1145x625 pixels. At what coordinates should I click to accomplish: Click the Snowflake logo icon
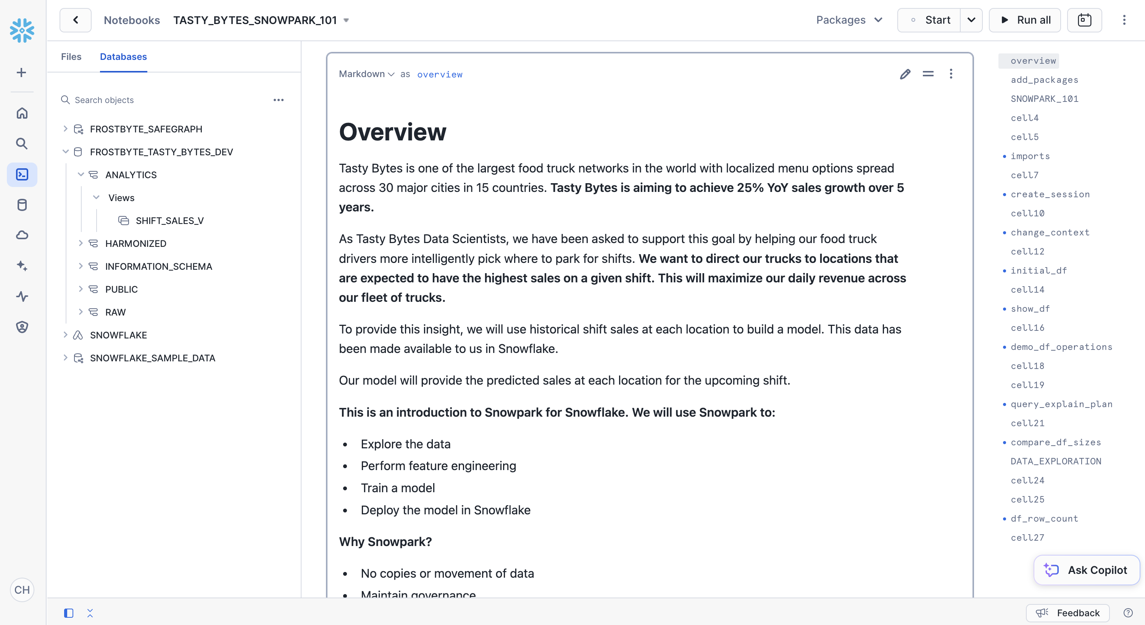click(22, 30)
